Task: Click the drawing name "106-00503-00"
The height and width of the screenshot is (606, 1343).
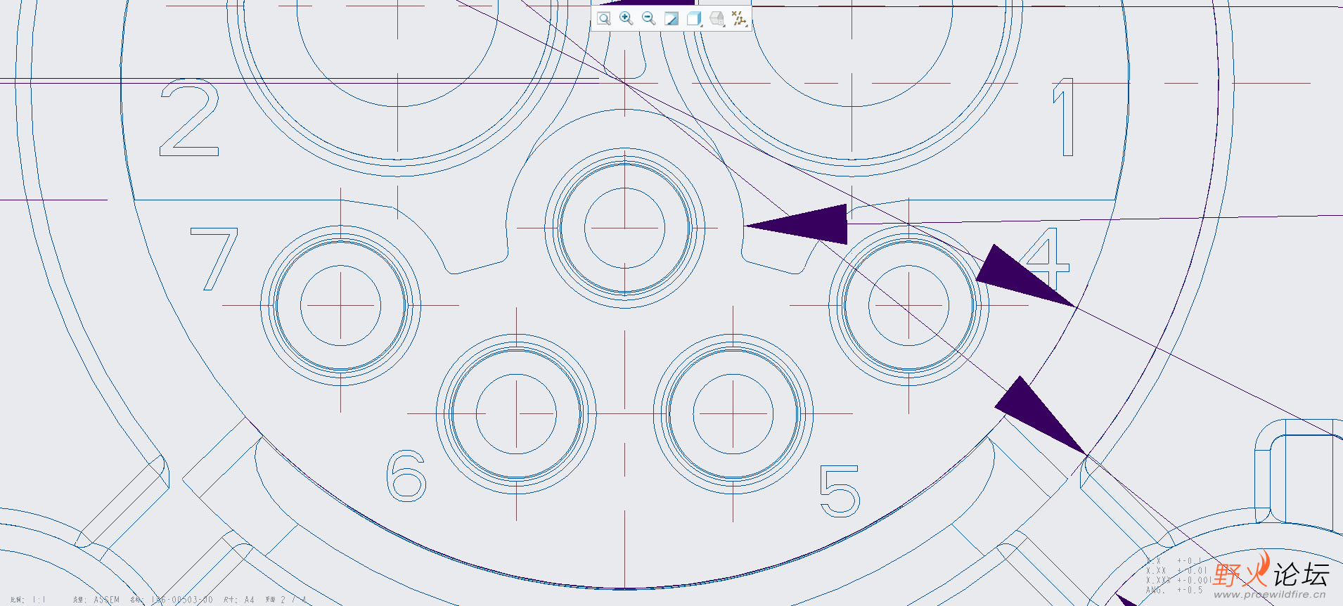Action: click(182, 600)
